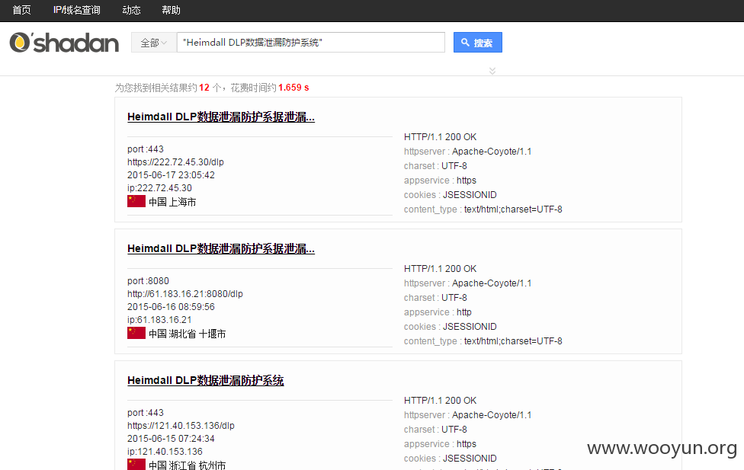Open third result title Heimdall DLP数据泄漏防护系统

(x=206, y=380)
